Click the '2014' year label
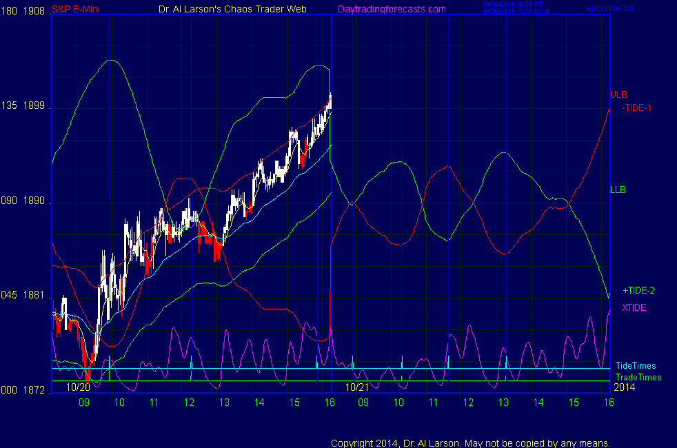677x448 pixels. click(x=625, y=387)
